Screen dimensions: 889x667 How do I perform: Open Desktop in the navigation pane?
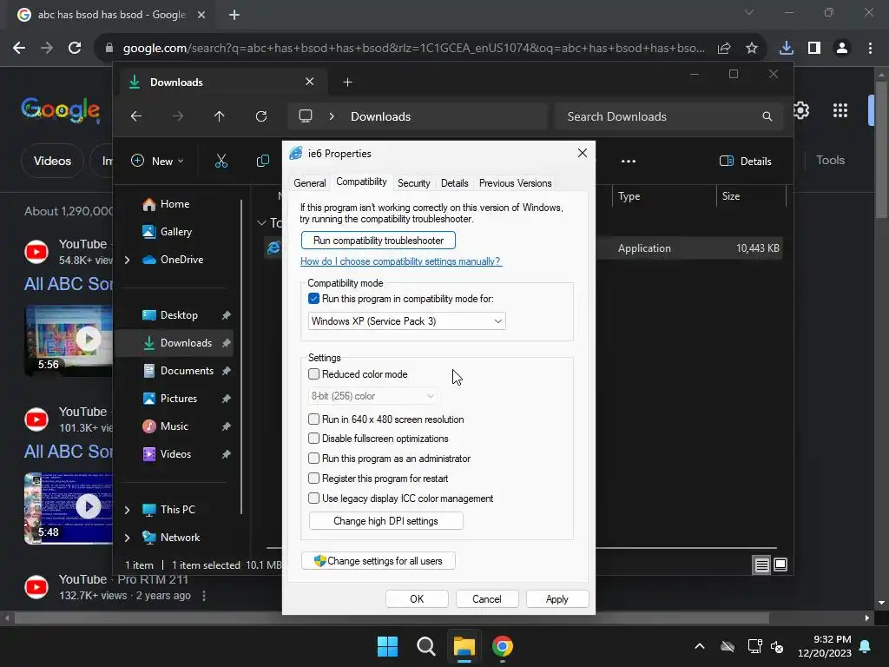point(179,315)
